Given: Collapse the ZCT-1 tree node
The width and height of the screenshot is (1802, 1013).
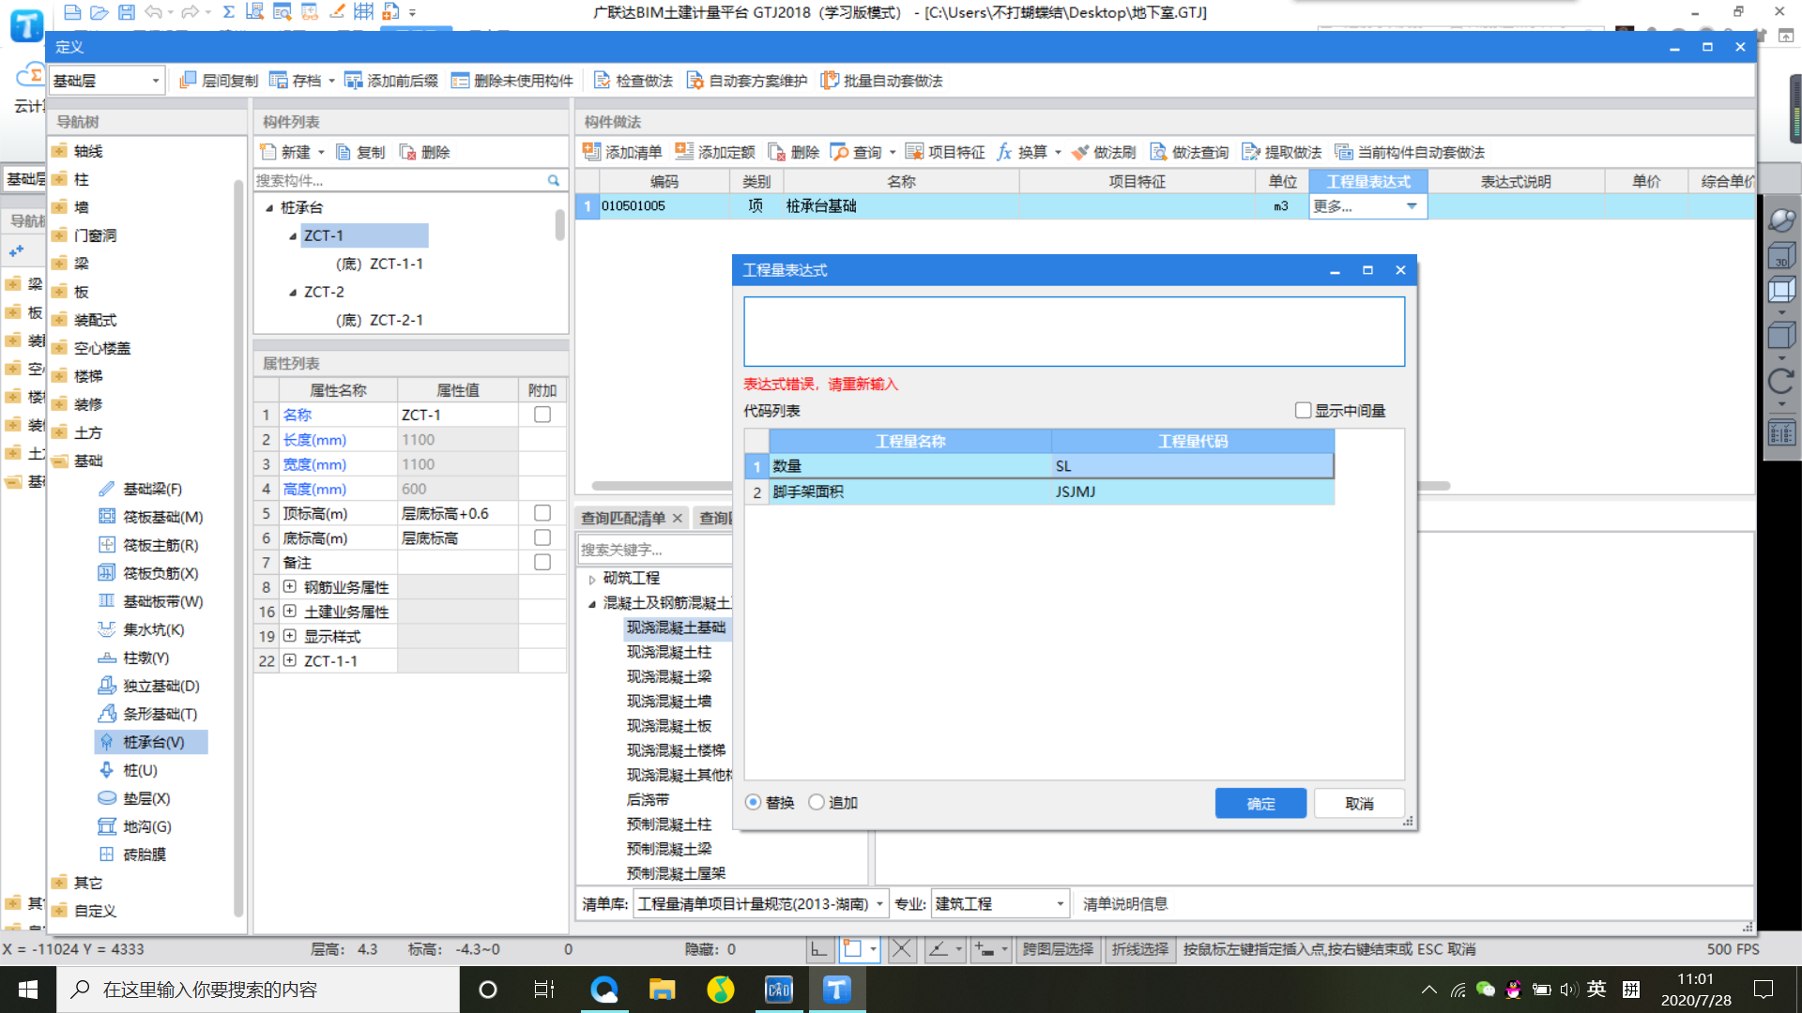Looking at the screenshot, I should pos(293,236).
